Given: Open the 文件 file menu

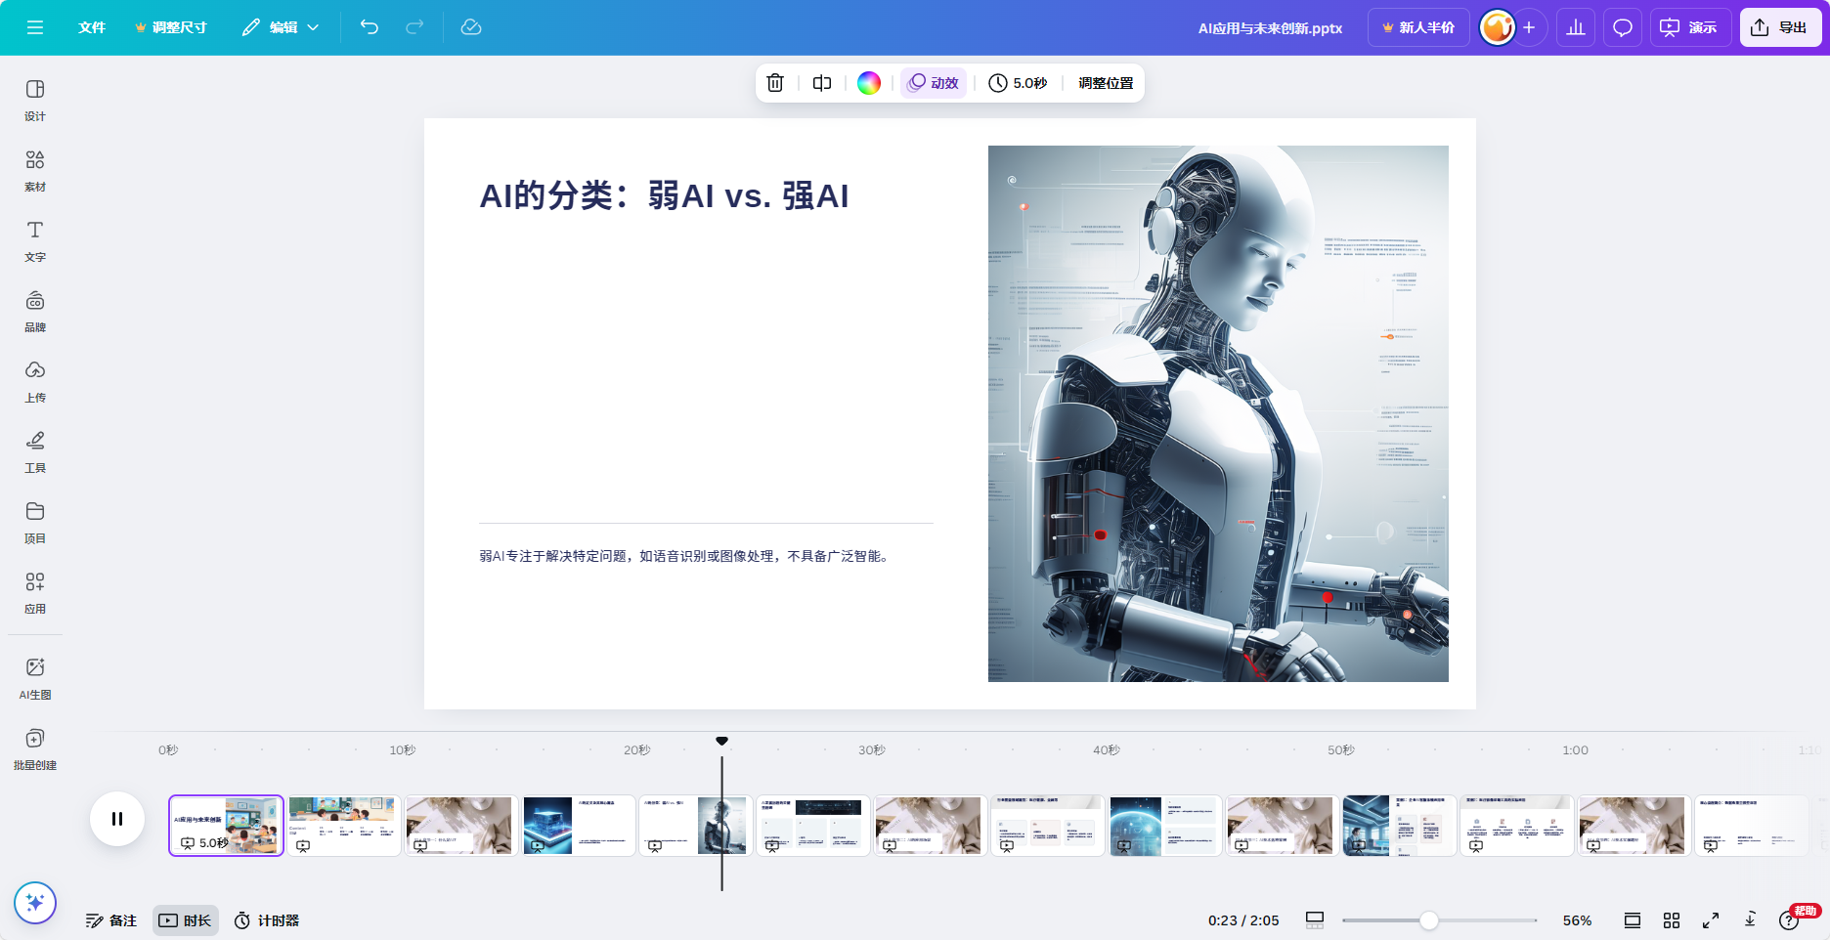Looking at the screenshot, I should pos(92,27).
